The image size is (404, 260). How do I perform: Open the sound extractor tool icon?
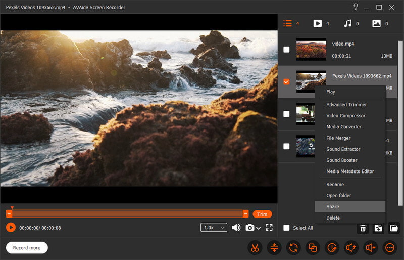[x=351, y=248]
